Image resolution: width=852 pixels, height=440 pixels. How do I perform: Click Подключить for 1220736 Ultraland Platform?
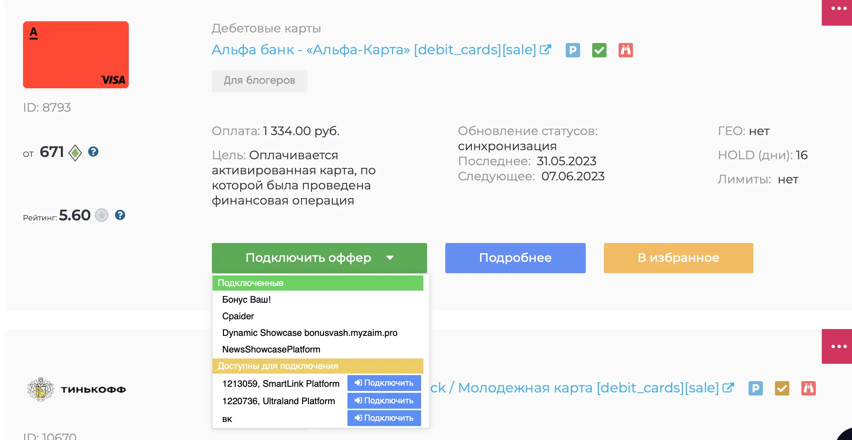384,401
